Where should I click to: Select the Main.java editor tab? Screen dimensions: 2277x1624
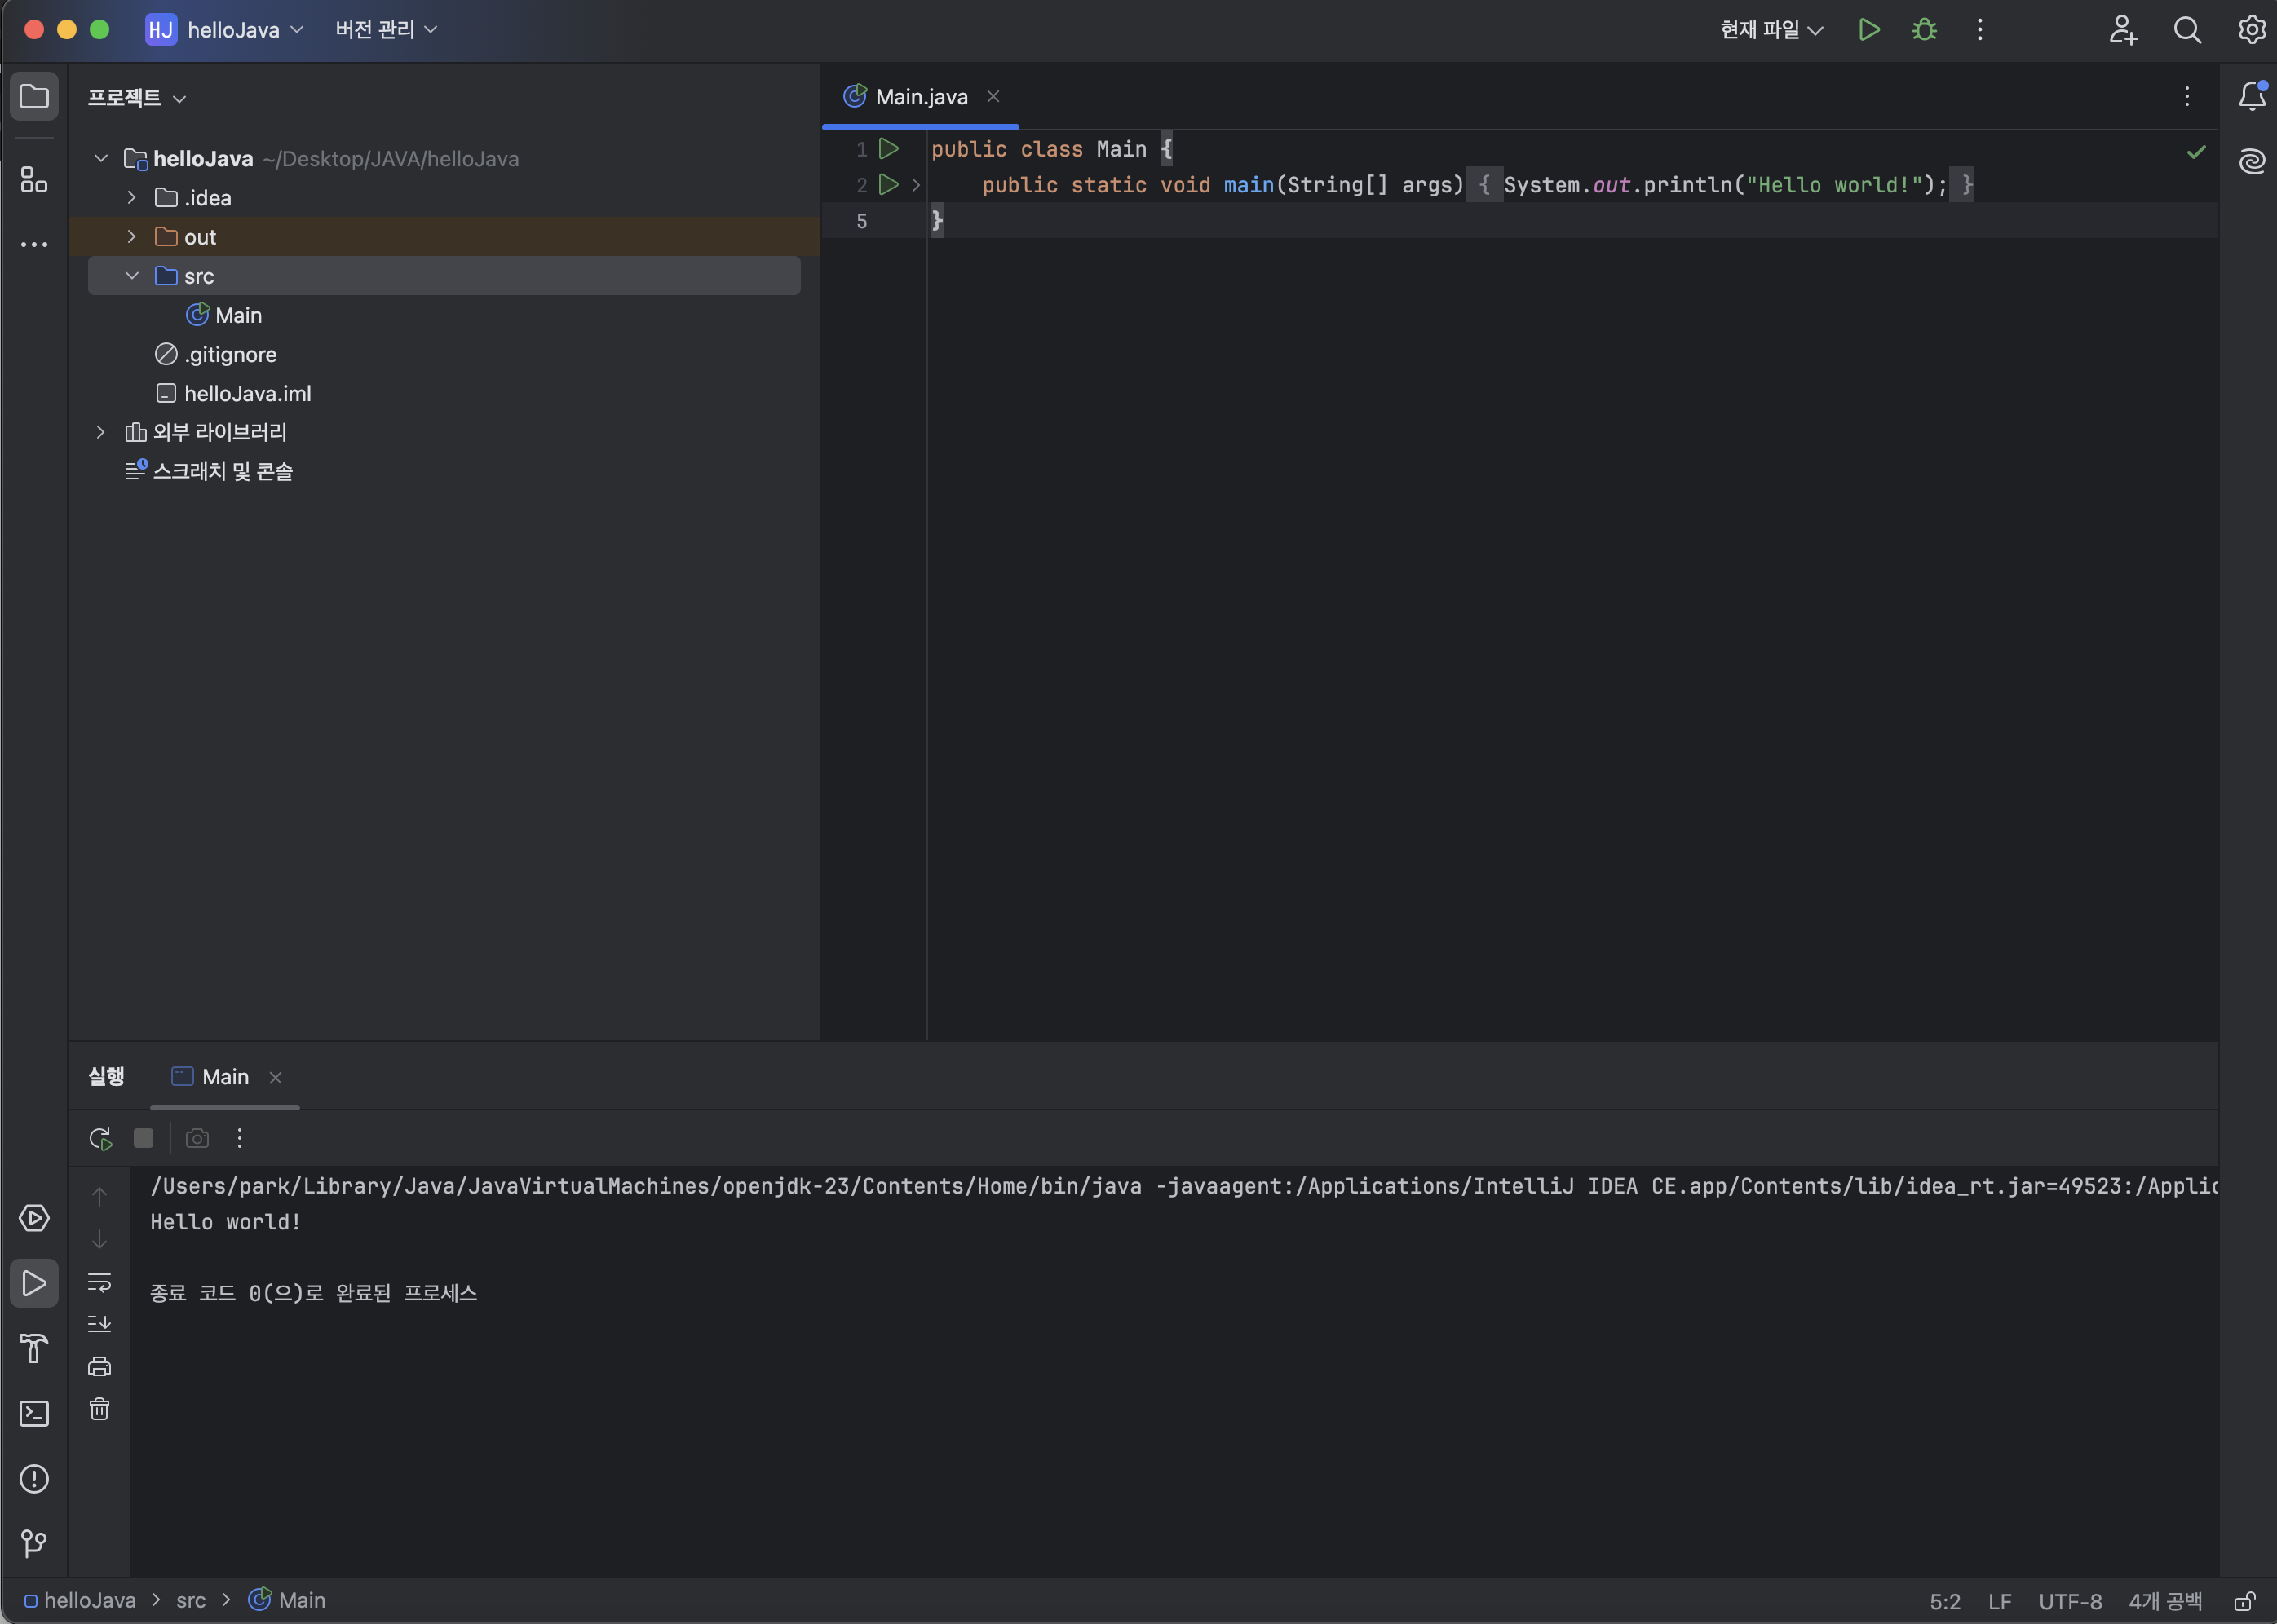coord(921,97)
